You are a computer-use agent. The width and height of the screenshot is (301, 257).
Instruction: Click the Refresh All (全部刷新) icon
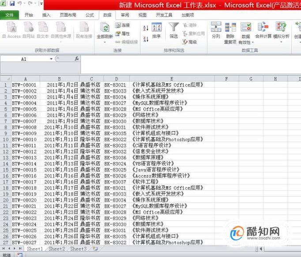point(105,28)
